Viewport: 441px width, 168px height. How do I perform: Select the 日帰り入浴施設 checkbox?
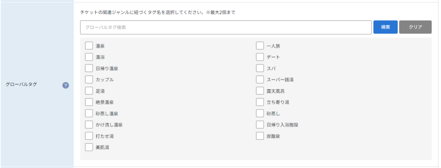260,124
